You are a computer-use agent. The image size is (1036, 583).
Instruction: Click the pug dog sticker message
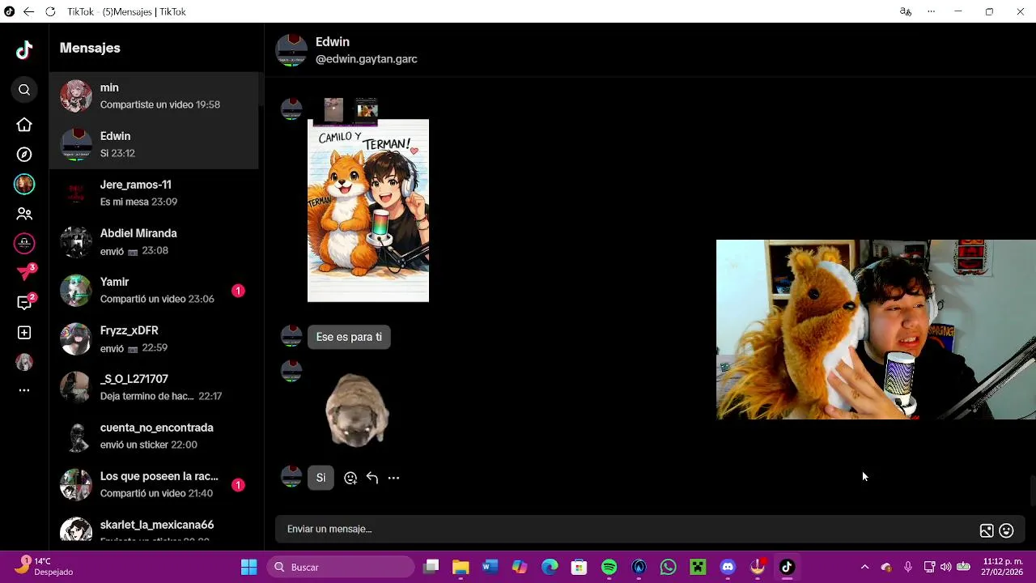(357, 410)
